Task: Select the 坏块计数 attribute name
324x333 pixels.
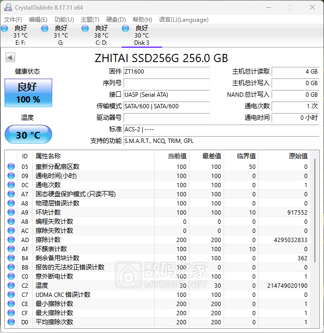Action: 48,212
